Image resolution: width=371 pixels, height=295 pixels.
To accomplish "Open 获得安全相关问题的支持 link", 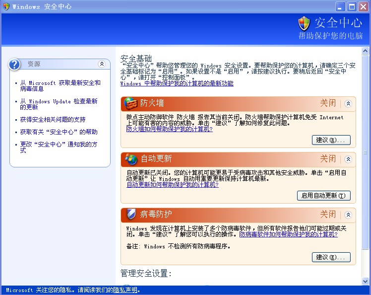I will [x=53, y=120].
